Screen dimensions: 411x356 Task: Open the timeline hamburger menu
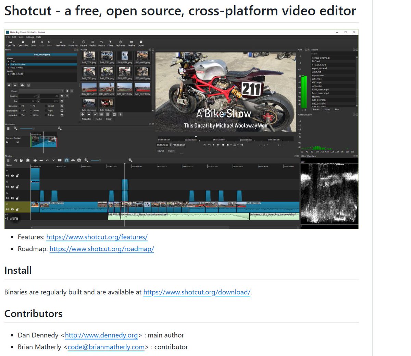click(8, 160)
